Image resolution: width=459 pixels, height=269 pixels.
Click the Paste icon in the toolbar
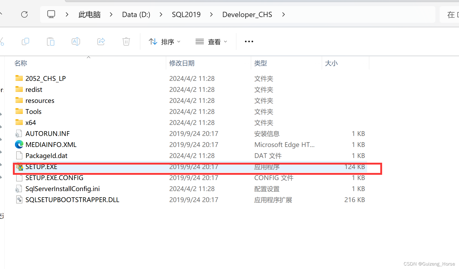point(51,41)
